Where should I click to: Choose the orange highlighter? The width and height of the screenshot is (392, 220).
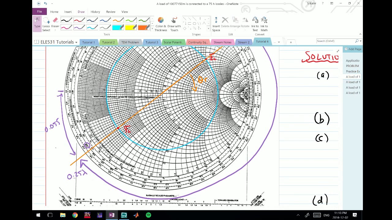[144, 28]
